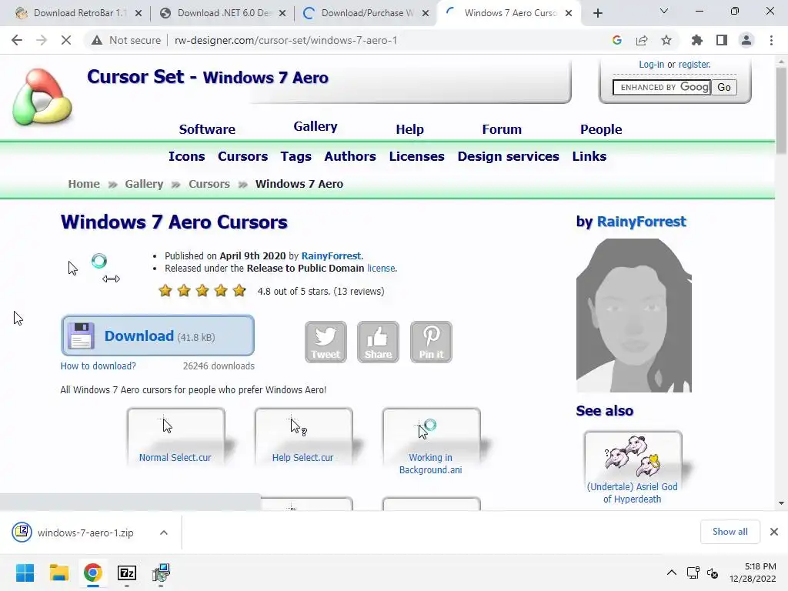Expand windows-7-aero-1.zip download options chevron
The height and width of the screenshot is (591, 788).
tap(164, 533)
